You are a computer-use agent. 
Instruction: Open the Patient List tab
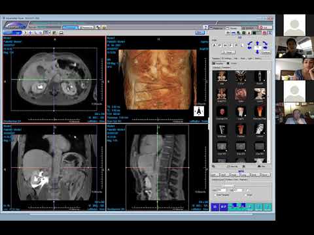[x=217, y=28]
